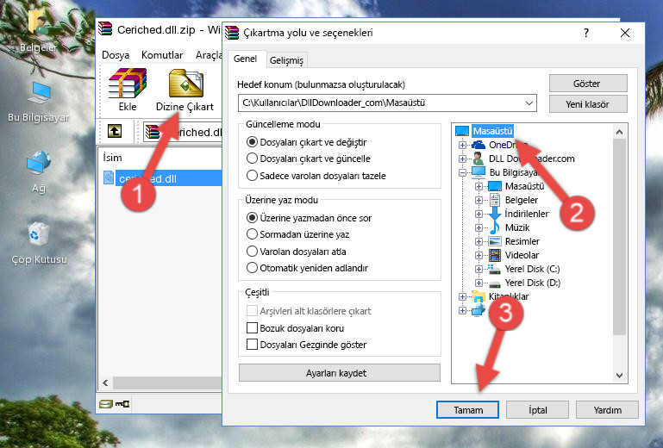
Task: Select Dosyaları çıkart ve değiştir option
Action: 307,142
